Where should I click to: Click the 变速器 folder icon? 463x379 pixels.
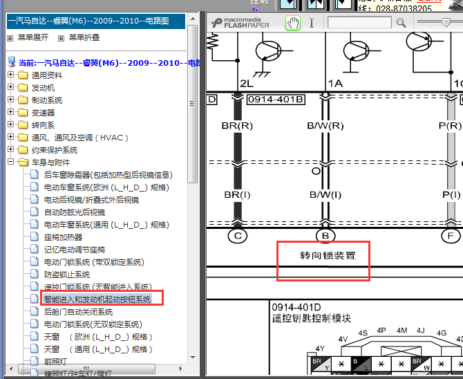(x=23, y=112)
